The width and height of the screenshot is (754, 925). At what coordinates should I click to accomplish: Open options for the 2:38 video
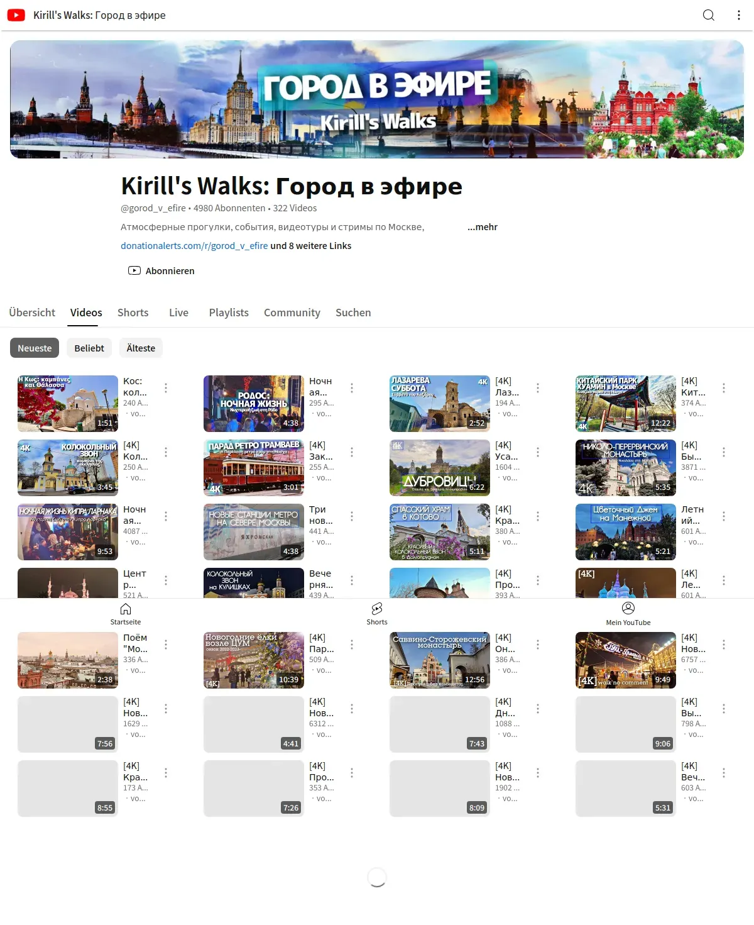tap(166, 645)
